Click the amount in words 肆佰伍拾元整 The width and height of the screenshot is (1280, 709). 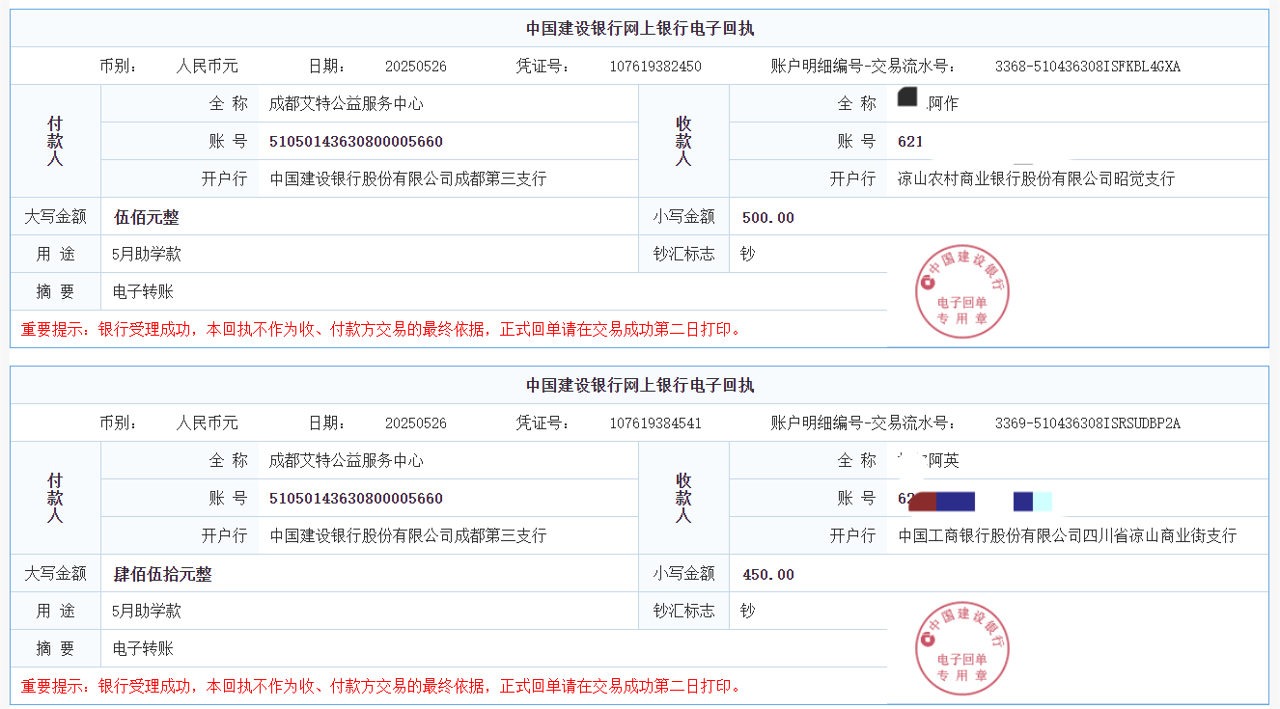coord(162,575)
